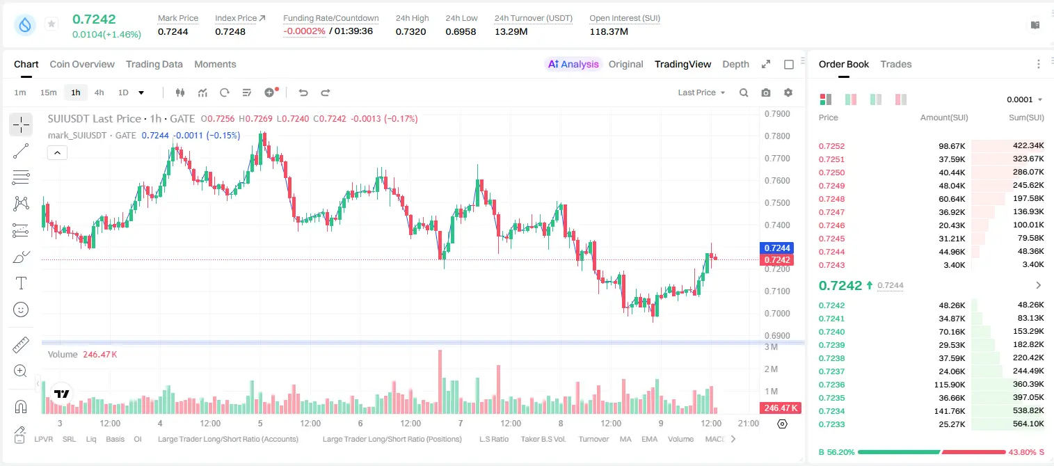This screenshot has height=466, width=1054.
Task: Select the text annotation tool
Action: click(x=21, y=283)
